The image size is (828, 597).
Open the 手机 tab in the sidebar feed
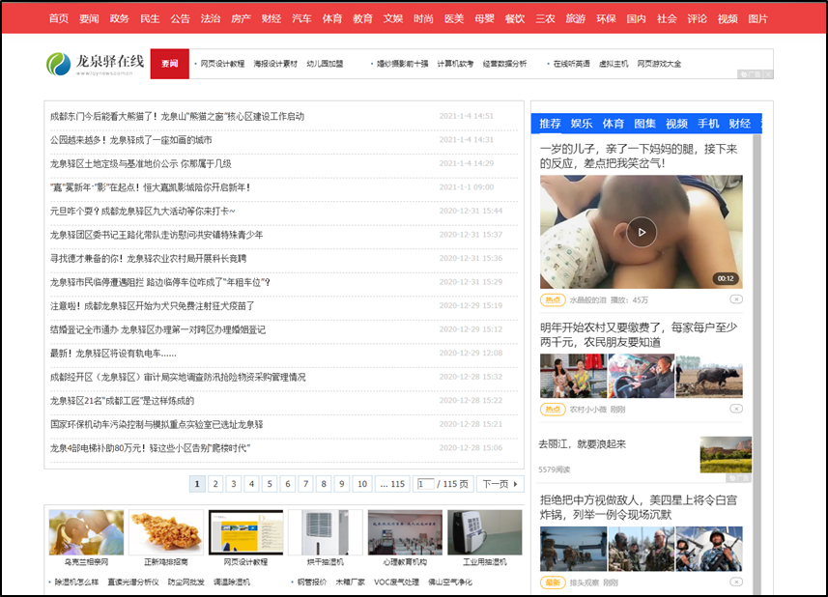708,124
